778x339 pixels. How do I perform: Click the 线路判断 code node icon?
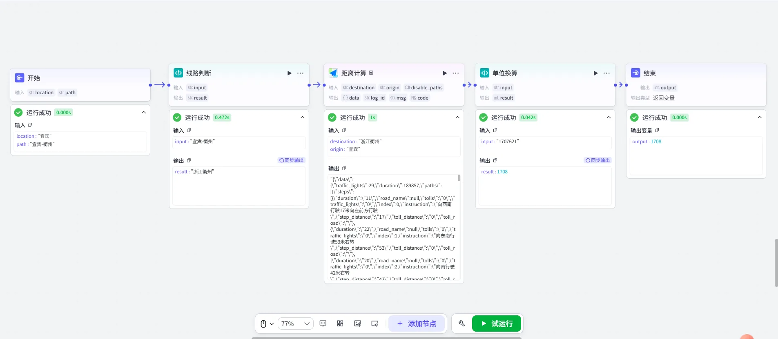coord(178,73)
